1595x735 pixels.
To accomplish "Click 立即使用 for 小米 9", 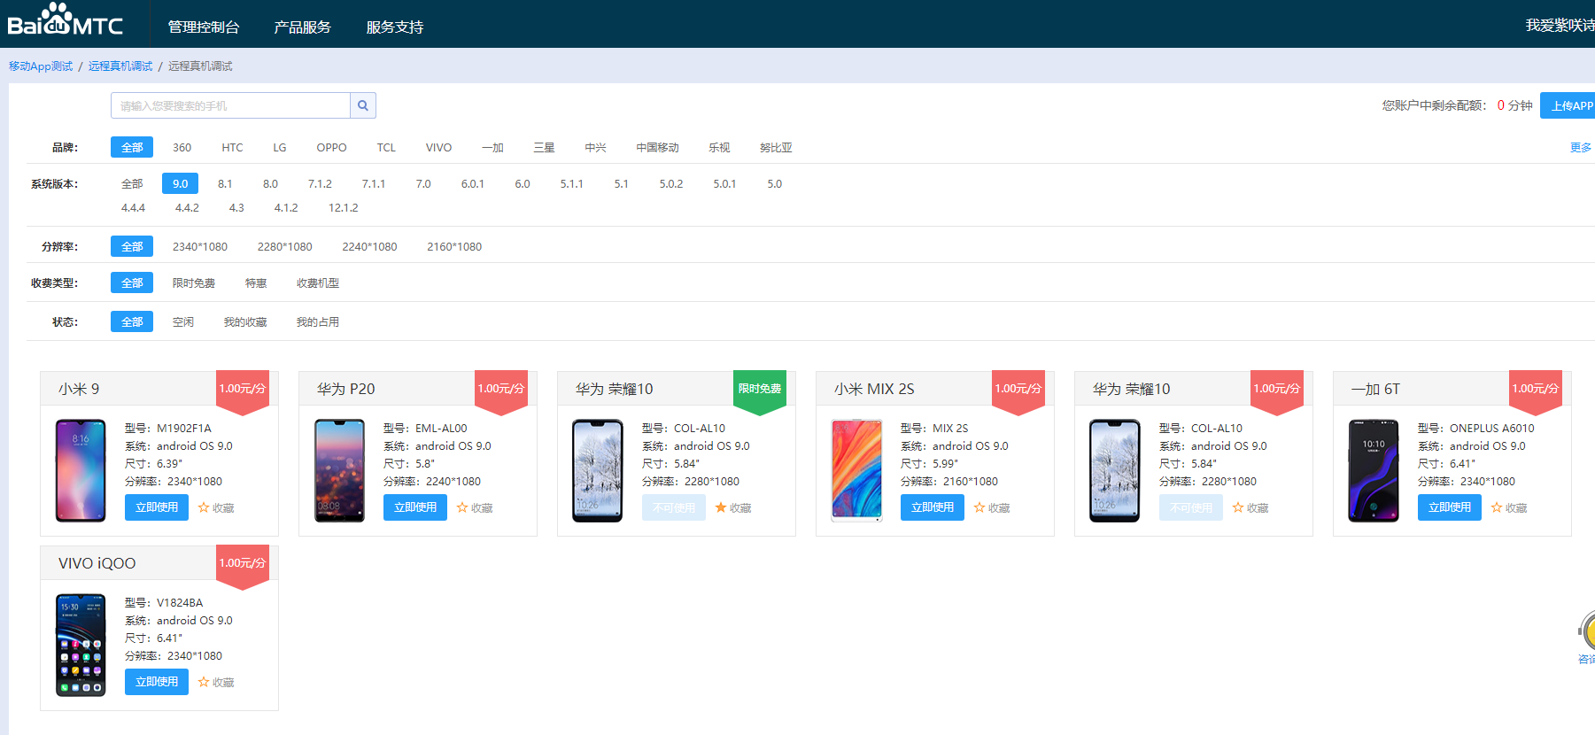I will [x=157, y=507].
